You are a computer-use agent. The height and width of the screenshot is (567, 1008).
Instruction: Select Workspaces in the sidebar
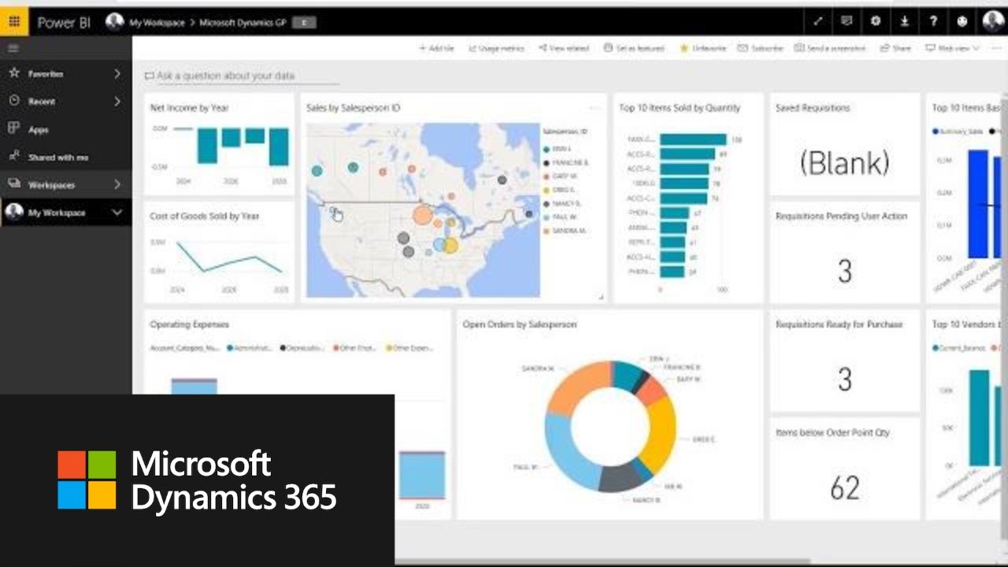point(51,185)
